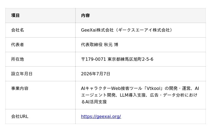Viewport: 216px width, 132px height.
Task: Click the エージェント開発 second description line
Action: (x=139, y=95)
